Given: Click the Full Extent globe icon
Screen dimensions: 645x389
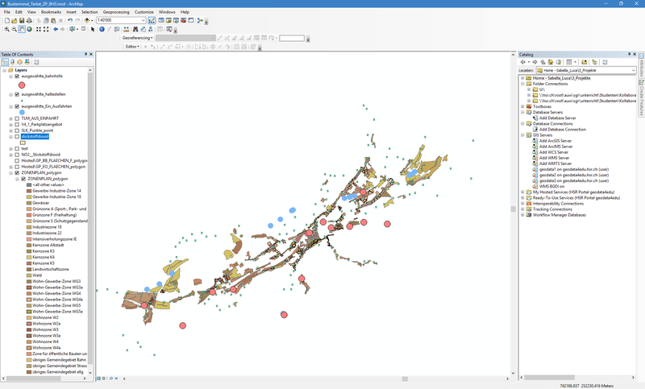Looking at the screenshot, I should [30, 29].
